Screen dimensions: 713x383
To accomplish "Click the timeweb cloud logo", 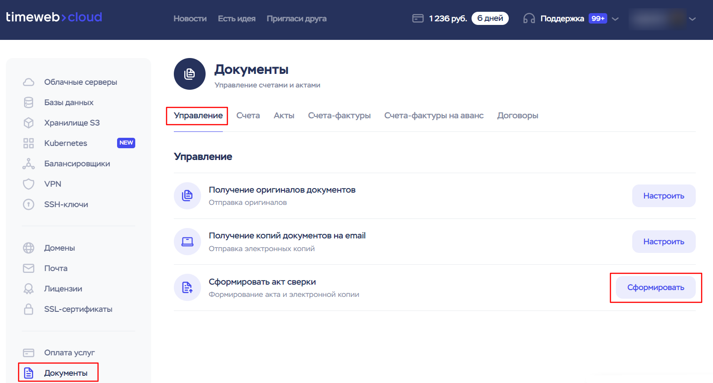I will [x=54, y=17].
